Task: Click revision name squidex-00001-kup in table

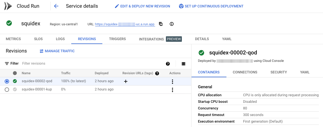Action: coord(37,89)
